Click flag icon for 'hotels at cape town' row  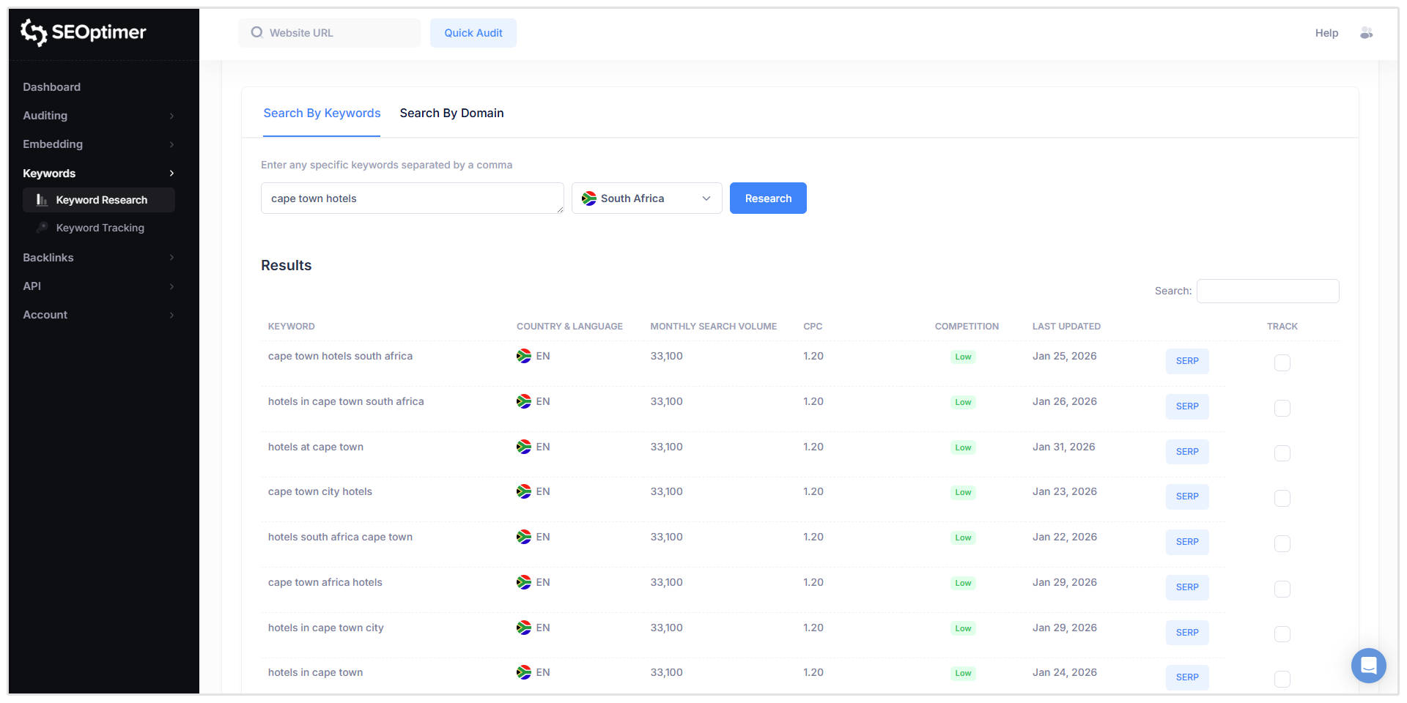click(x=523, y=447)
